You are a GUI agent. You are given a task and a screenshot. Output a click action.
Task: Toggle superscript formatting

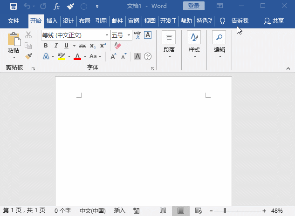click(x=103, y=46)
